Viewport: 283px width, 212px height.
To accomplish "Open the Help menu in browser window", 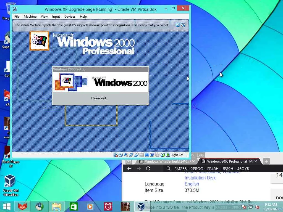I will coord(200,155).
